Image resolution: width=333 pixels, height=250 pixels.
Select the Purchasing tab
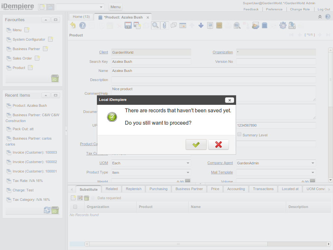point(158,189)
